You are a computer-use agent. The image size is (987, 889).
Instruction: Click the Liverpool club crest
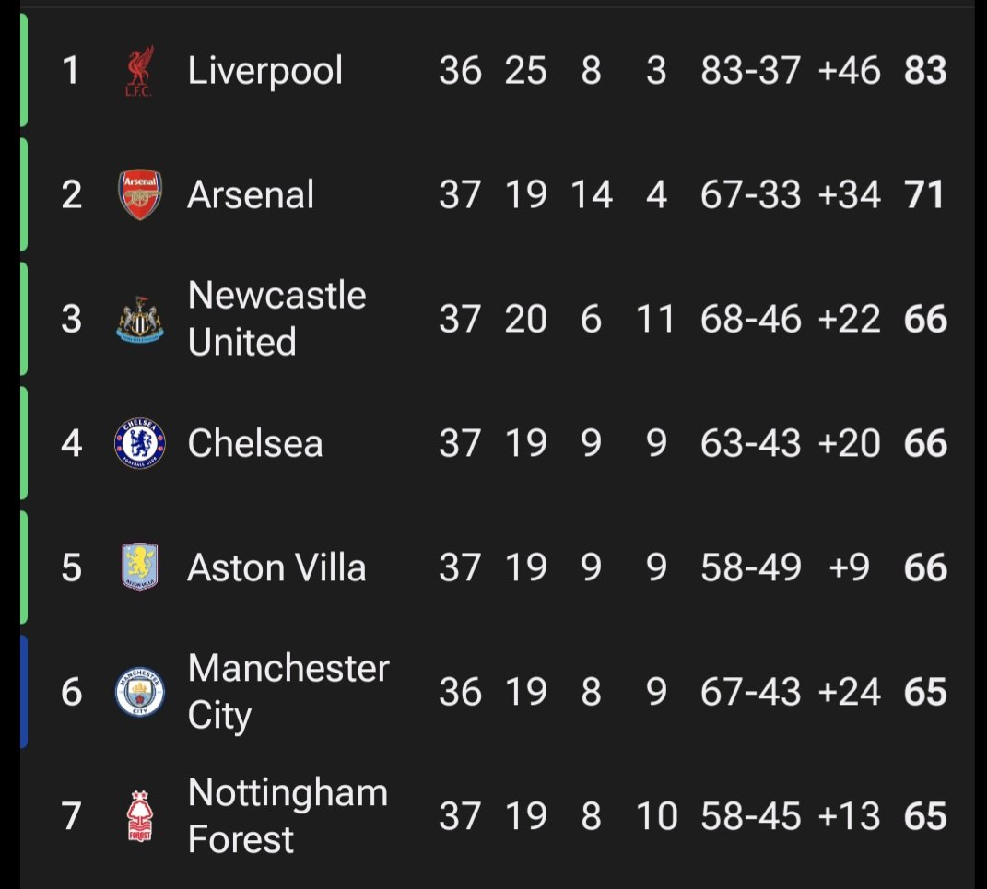click(x=139, y=70)
